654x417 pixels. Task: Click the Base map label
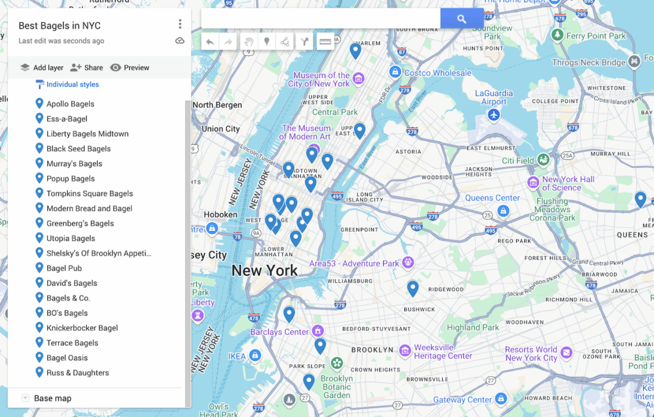click(52, 398)
